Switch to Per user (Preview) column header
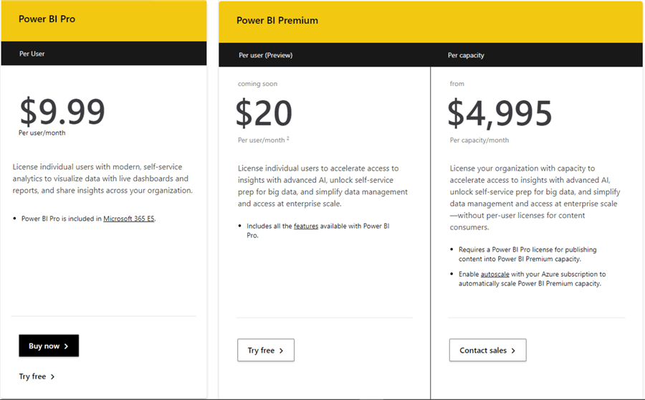 [266, 55]
